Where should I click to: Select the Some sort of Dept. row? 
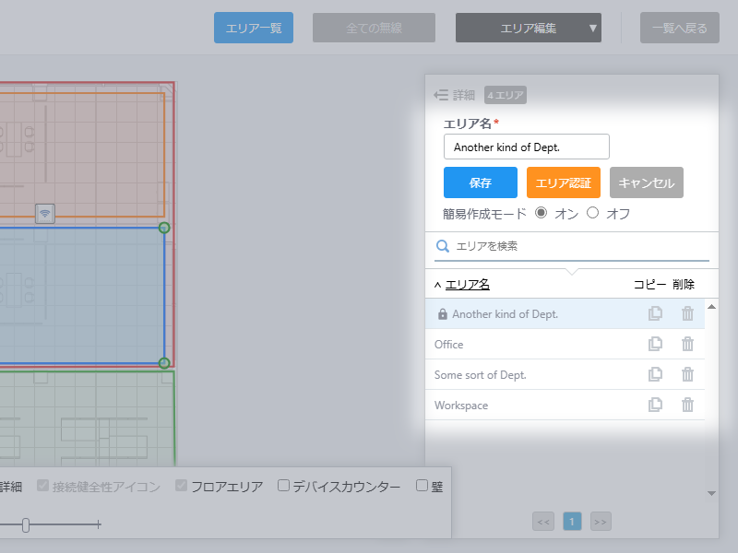coord(565,375)
